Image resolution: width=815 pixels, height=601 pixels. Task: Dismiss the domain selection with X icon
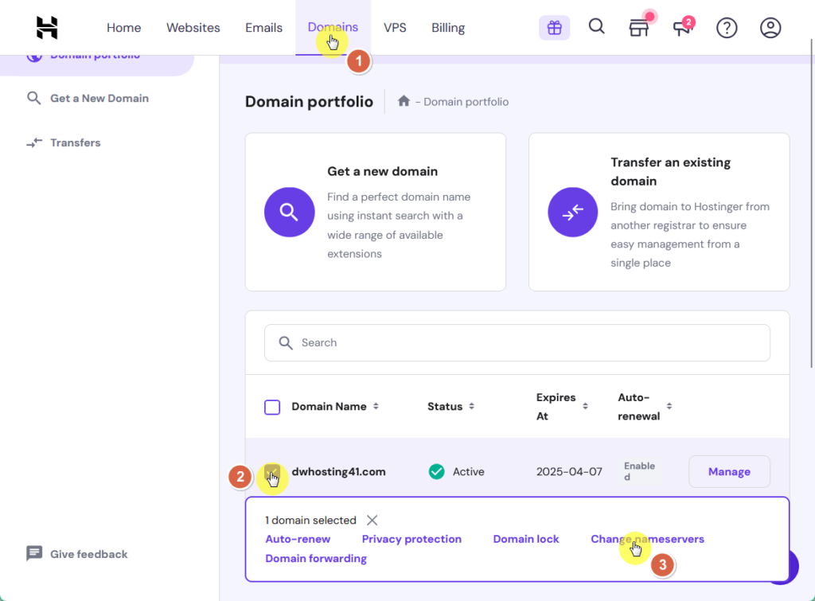coord(372,520)
